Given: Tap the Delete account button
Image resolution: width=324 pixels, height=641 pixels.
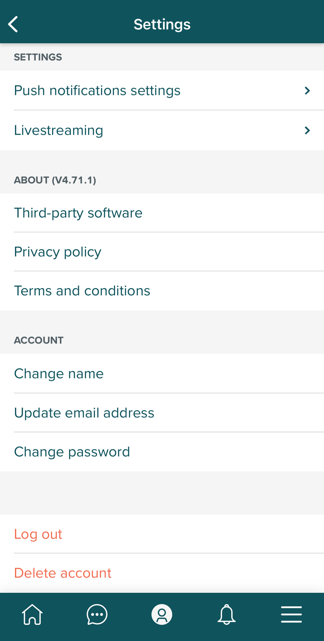Looking at the screenshot, I should [x=63, y=573].
